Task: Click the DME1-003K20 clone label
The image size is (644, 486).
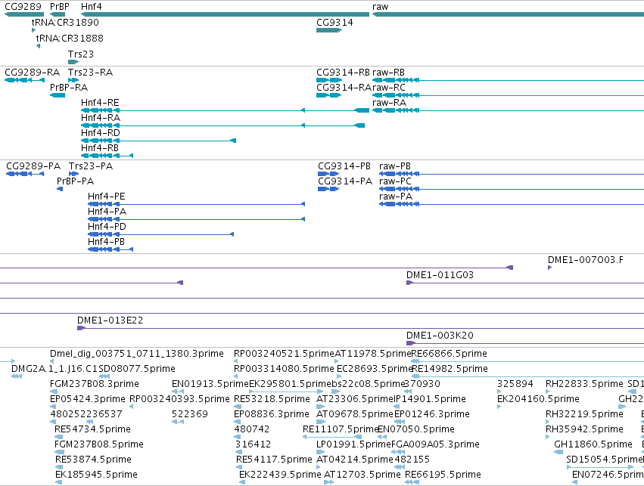Action: [x=440, y=336]
